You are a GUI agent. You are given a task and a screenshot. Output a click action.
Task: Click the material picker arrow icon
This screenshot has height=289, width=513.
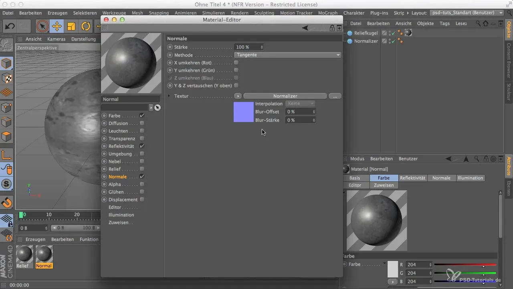pos(158,108)
